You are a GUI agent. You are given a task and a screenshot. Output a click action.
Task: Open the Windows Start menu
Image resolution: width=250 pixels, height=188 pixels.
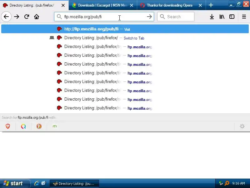click(15, 183)
